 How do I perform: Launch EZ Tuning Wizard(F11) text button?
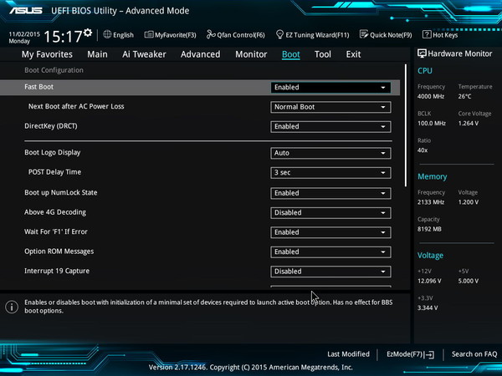pos(317,35)
